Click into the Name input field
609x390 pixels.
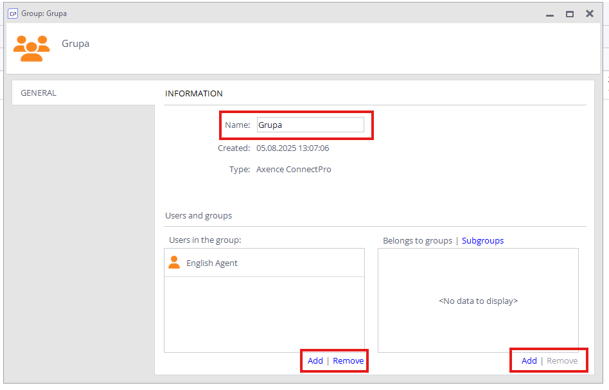tap(310, 125)
